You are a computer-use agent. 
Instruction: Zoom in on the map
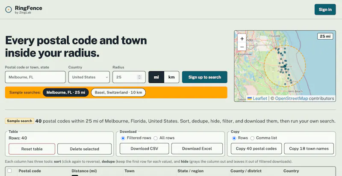(242, 39)
